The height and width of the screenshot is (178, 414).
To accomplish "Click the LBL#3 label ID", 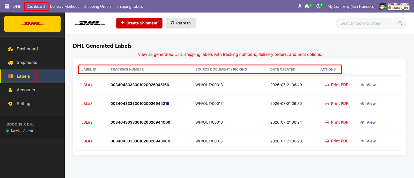I will tap(87, 103).
